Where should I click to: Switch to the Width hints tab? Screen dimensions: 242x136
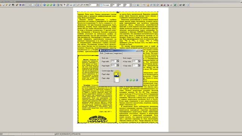109,53
